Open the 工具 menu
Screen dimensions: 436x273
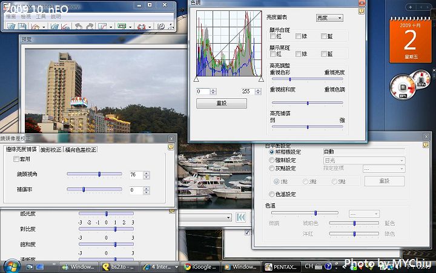pos(41,16)
